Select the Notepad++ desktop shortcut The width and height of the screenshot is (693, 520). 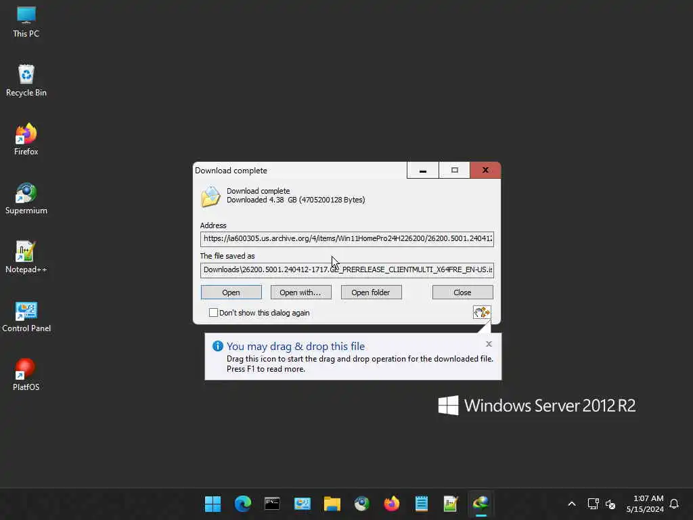(26, 257)
